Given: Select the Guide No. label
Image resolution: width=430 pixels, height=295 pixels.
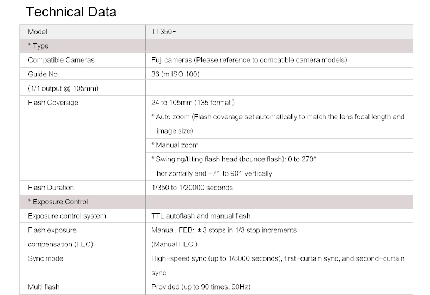Looking at the screenshot, I should [x=44, y=74].
